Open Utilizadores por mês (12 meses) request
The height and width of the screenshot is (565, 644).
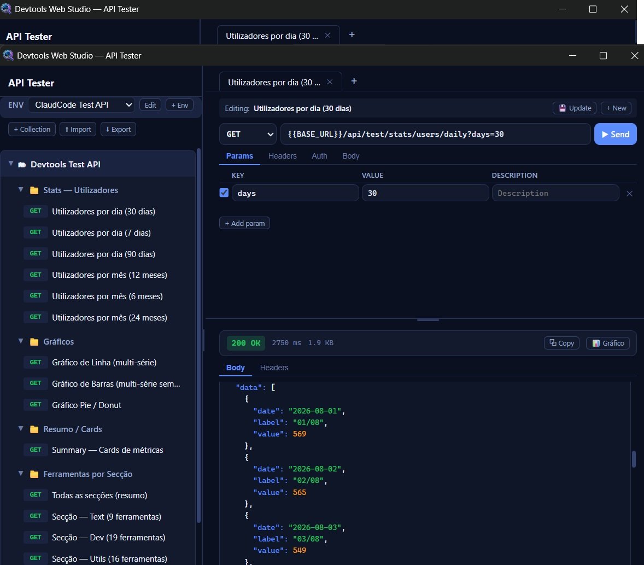click(x=109, y=275)
